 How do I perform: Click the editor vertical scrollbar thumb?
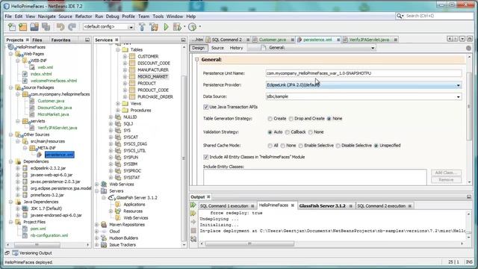(x=469, y=107)
